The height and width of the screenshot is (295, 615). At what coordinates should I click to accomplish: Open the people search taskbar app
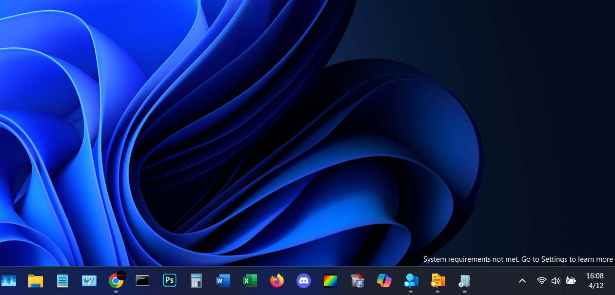pos(411,280)
